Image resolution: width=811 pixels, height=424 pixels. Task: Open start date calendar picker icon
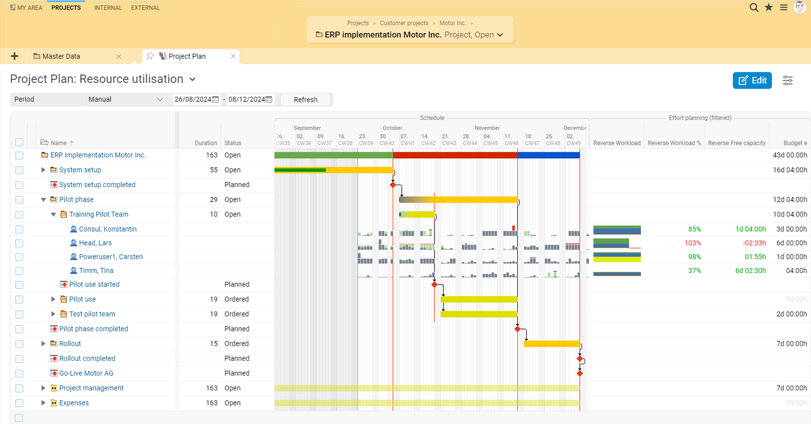click(215, 100)
